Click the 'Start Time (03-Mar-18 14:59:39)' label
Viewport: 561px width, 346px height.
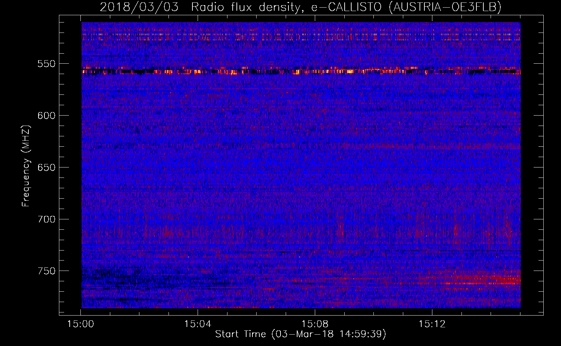301,334
